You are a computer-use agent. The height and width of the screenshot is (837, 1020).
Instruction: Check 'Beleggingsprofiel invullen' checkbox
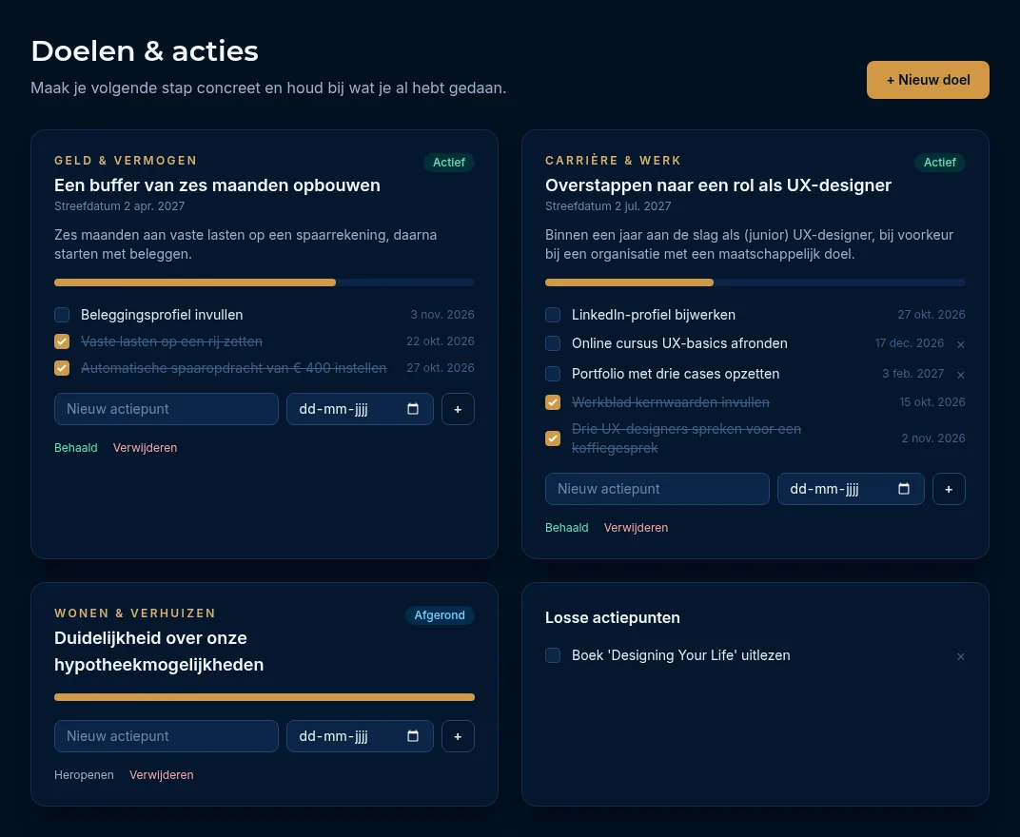pyautogui.click(x=62, y=315)
